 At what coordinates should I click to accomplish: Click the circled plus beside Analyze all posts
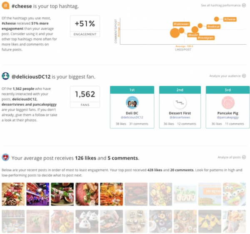tap(244, 158)
